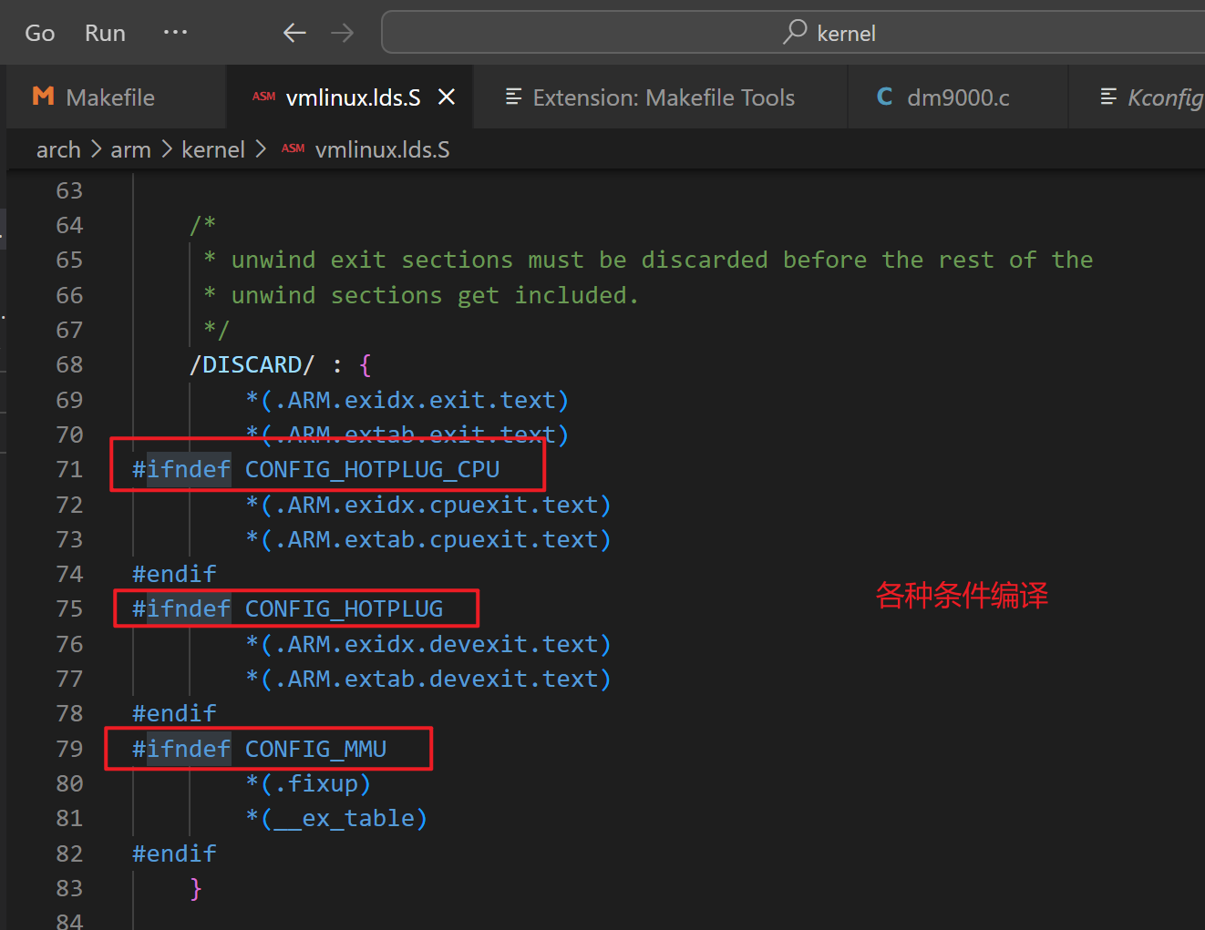Open the Run menu
This screenshot has width=1205, height=930.
click(105, 33)
